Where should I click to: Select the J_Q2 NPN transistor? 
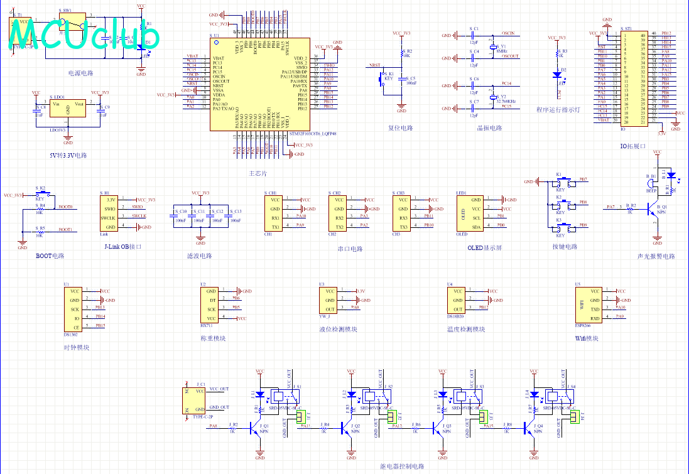[x=347, y=428]
